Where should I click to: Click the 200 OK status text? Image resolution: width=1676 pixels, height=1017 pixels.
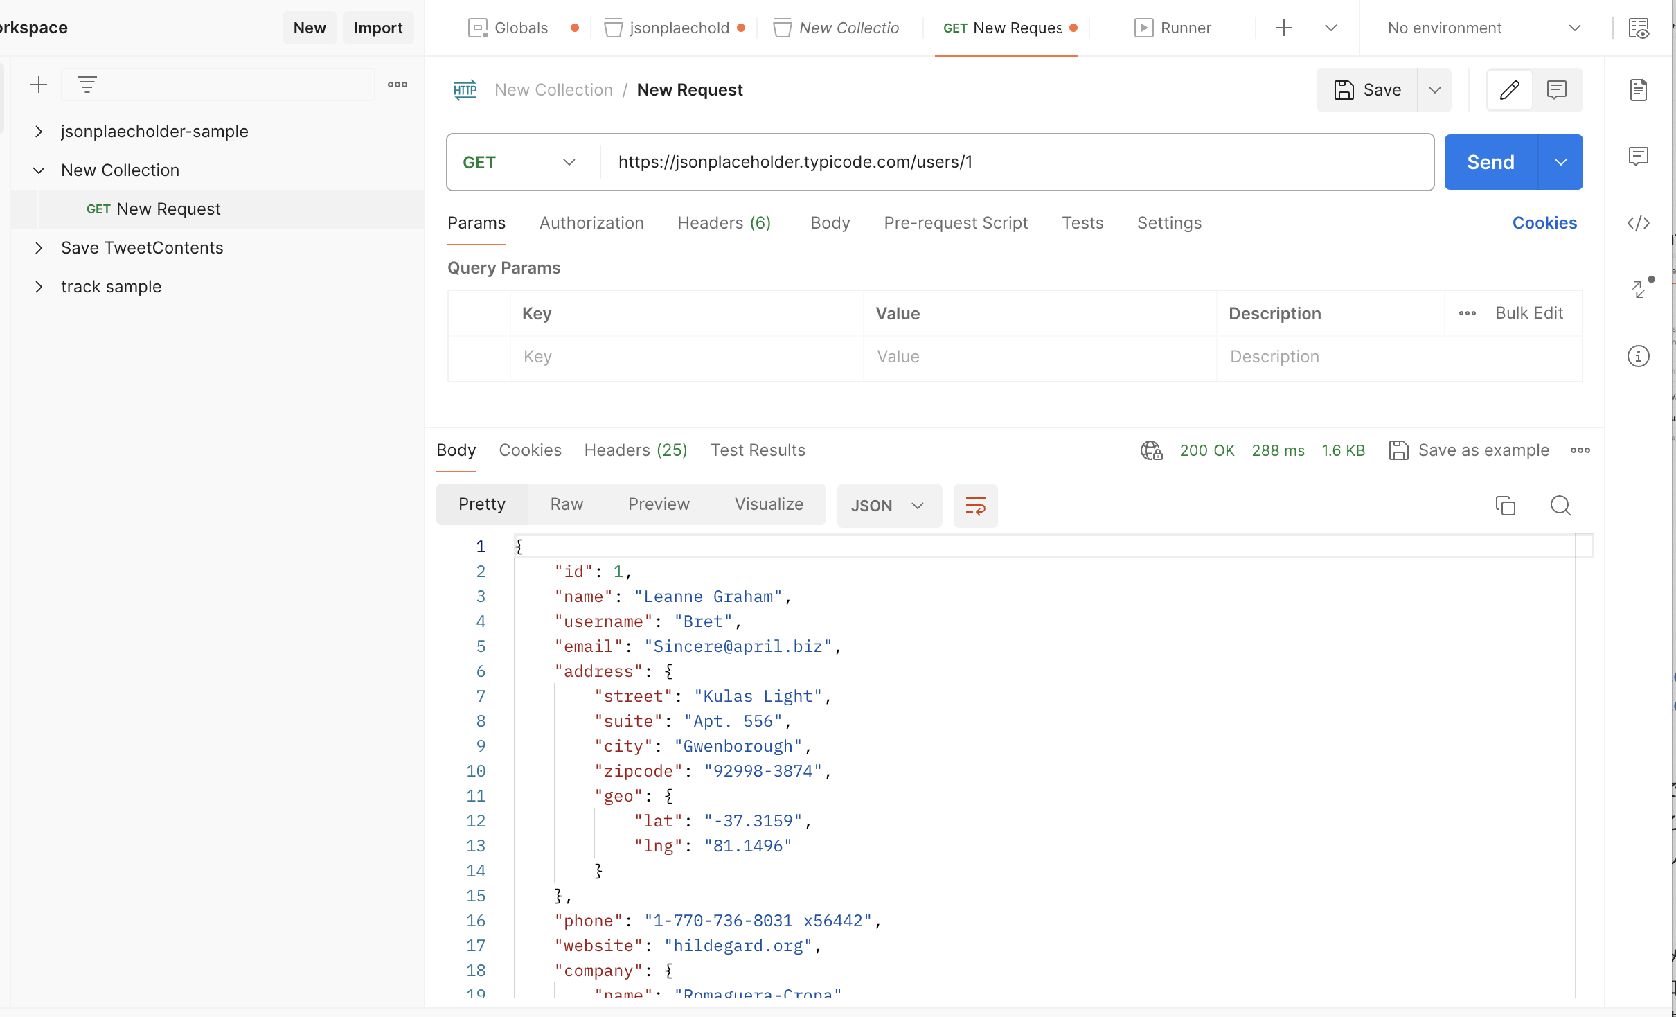[1207, 450]
